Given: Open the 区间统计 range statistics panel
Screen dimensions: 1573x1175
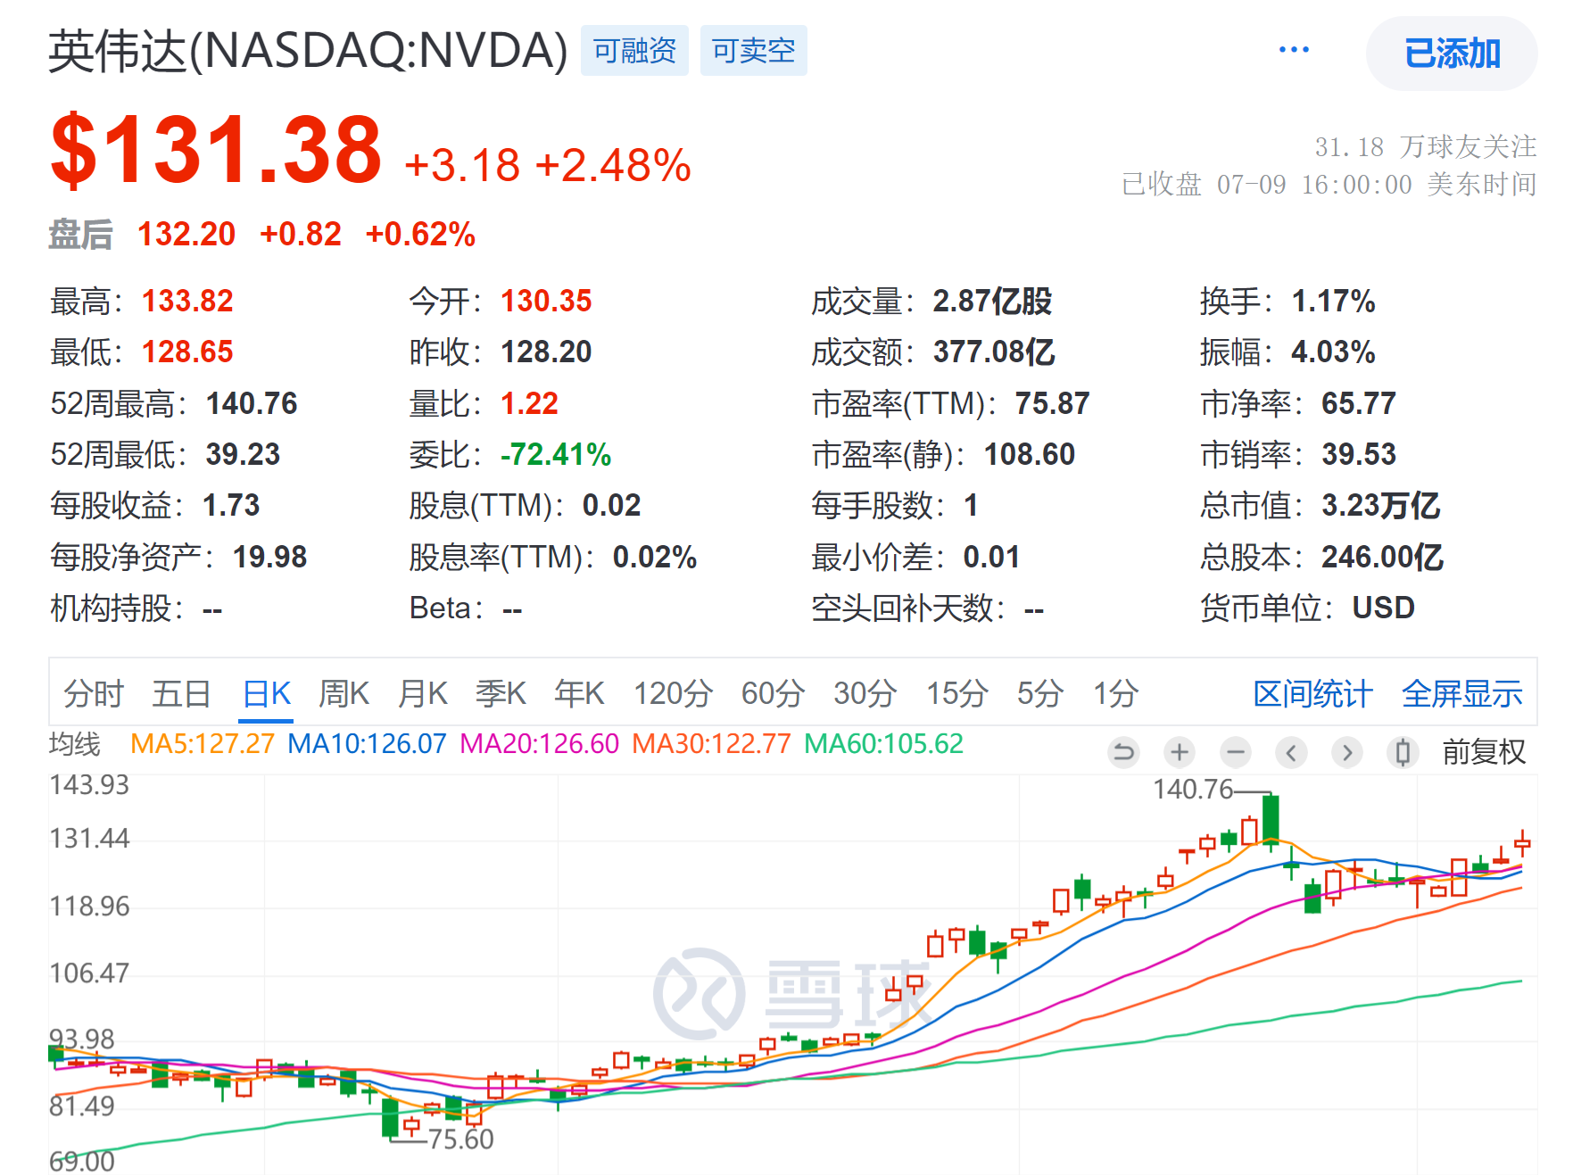Looking at the screenshot, I should tap(1311, 693).
